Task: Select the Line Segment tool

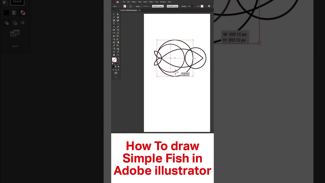Action: tap(118, 24)
